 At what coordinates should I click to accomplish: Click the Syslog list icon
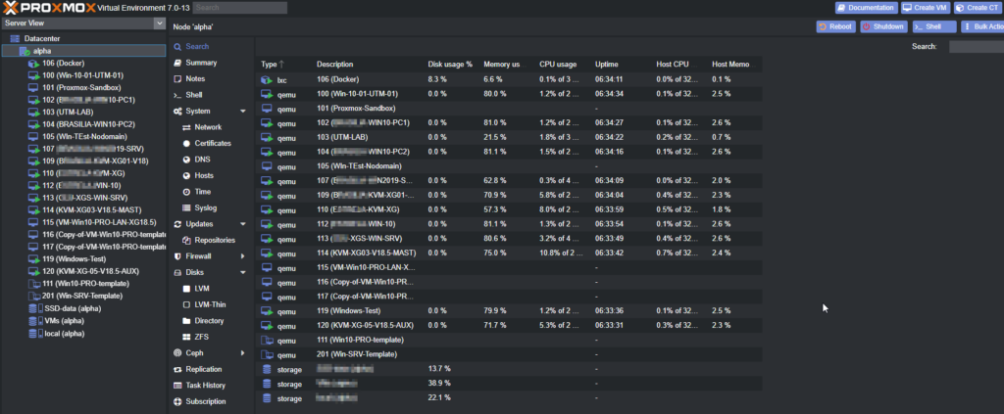click(x=187, y=207)
